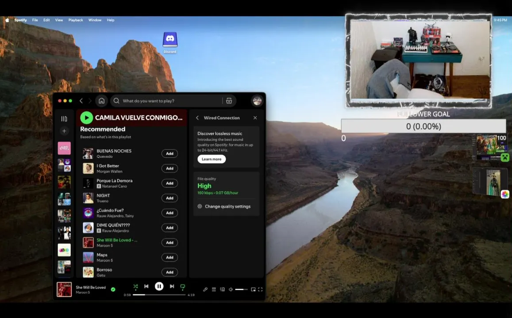Open the miniplayer
This screenshot has height=318, width=512.
(x=253, y=289)
